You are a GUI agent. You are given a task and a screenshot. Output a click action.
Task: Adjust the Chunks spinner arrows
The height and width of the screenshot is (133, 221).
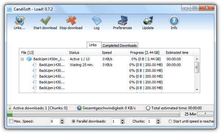[x=158, y=121]
